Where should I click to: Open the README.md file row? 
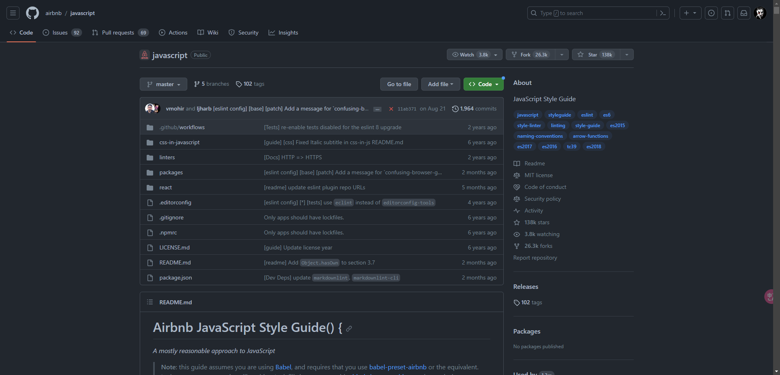[x=322, y=262]
